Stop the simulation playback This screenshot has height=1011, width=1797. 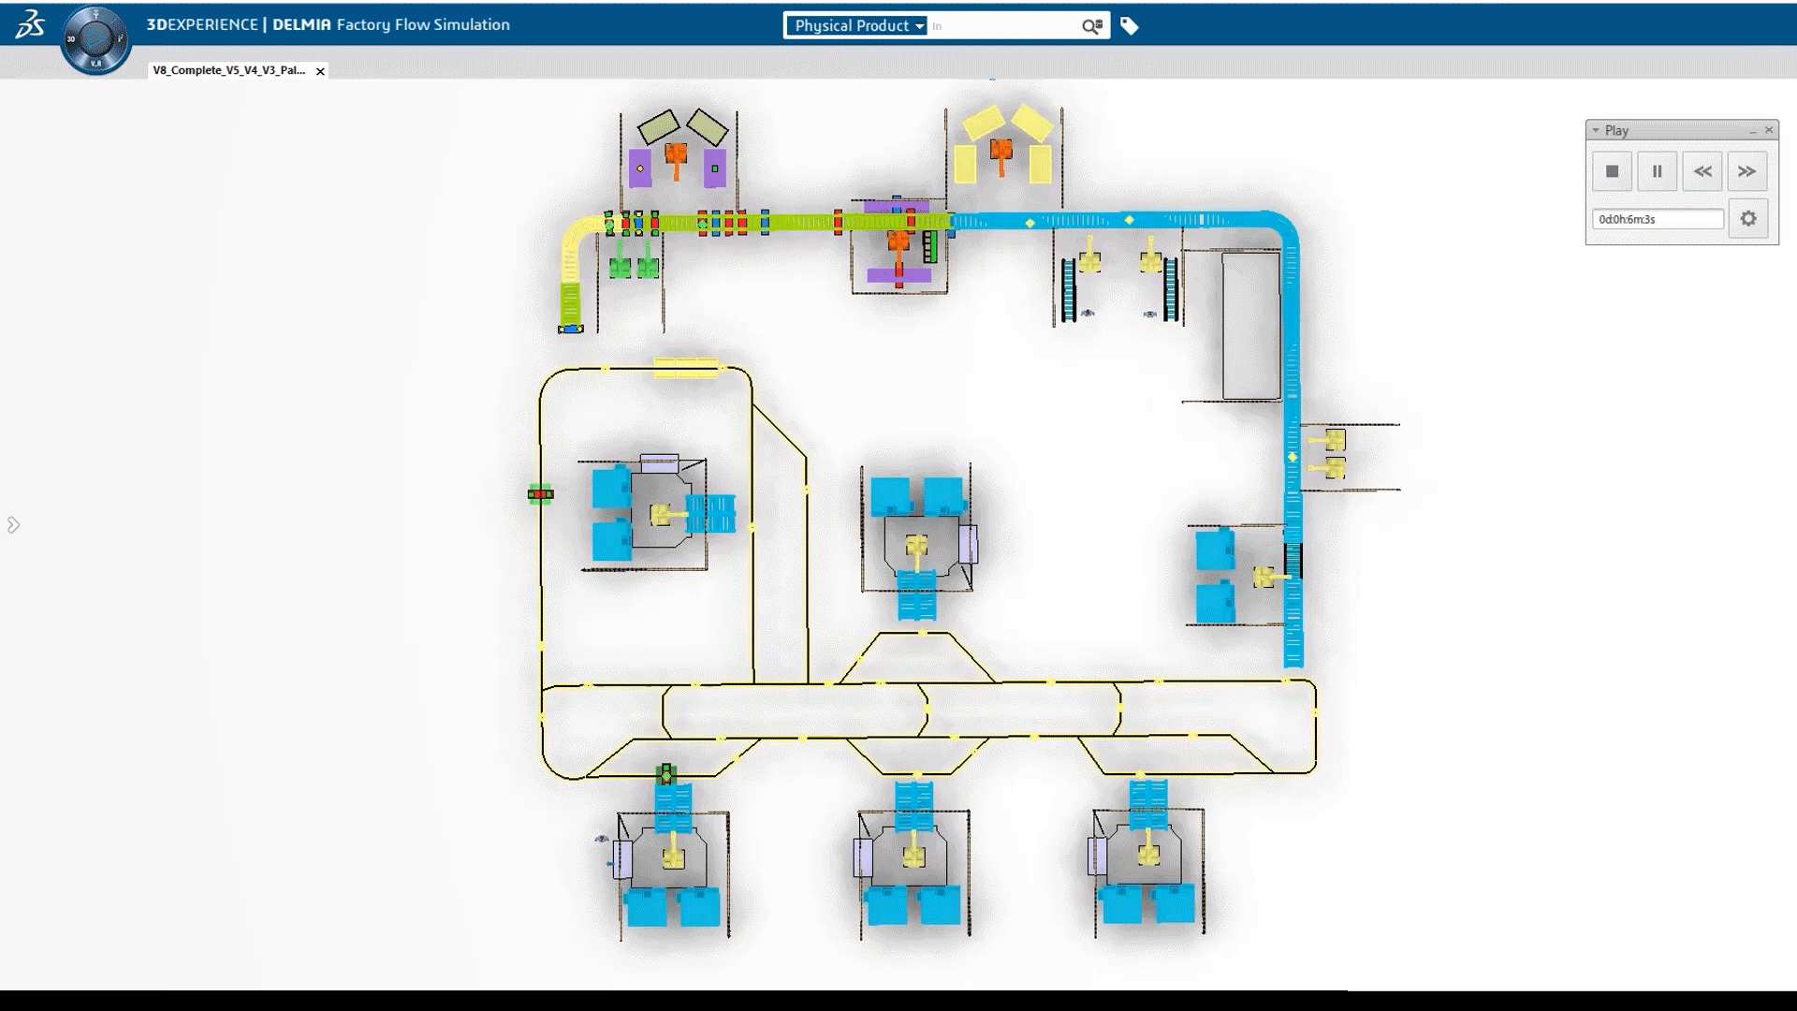click(x=1612, y=171)
